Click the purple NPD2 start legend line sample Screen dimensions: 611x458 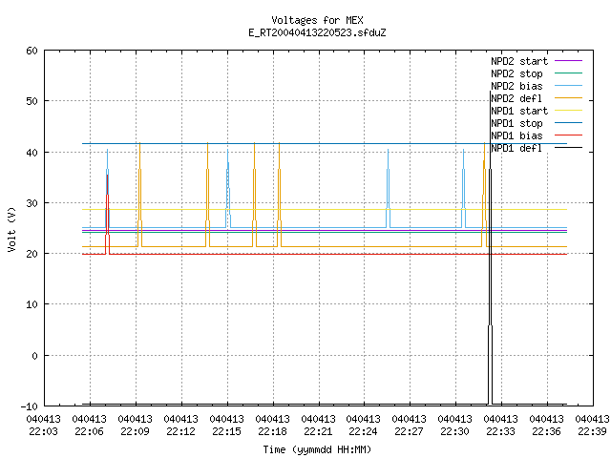568,61
